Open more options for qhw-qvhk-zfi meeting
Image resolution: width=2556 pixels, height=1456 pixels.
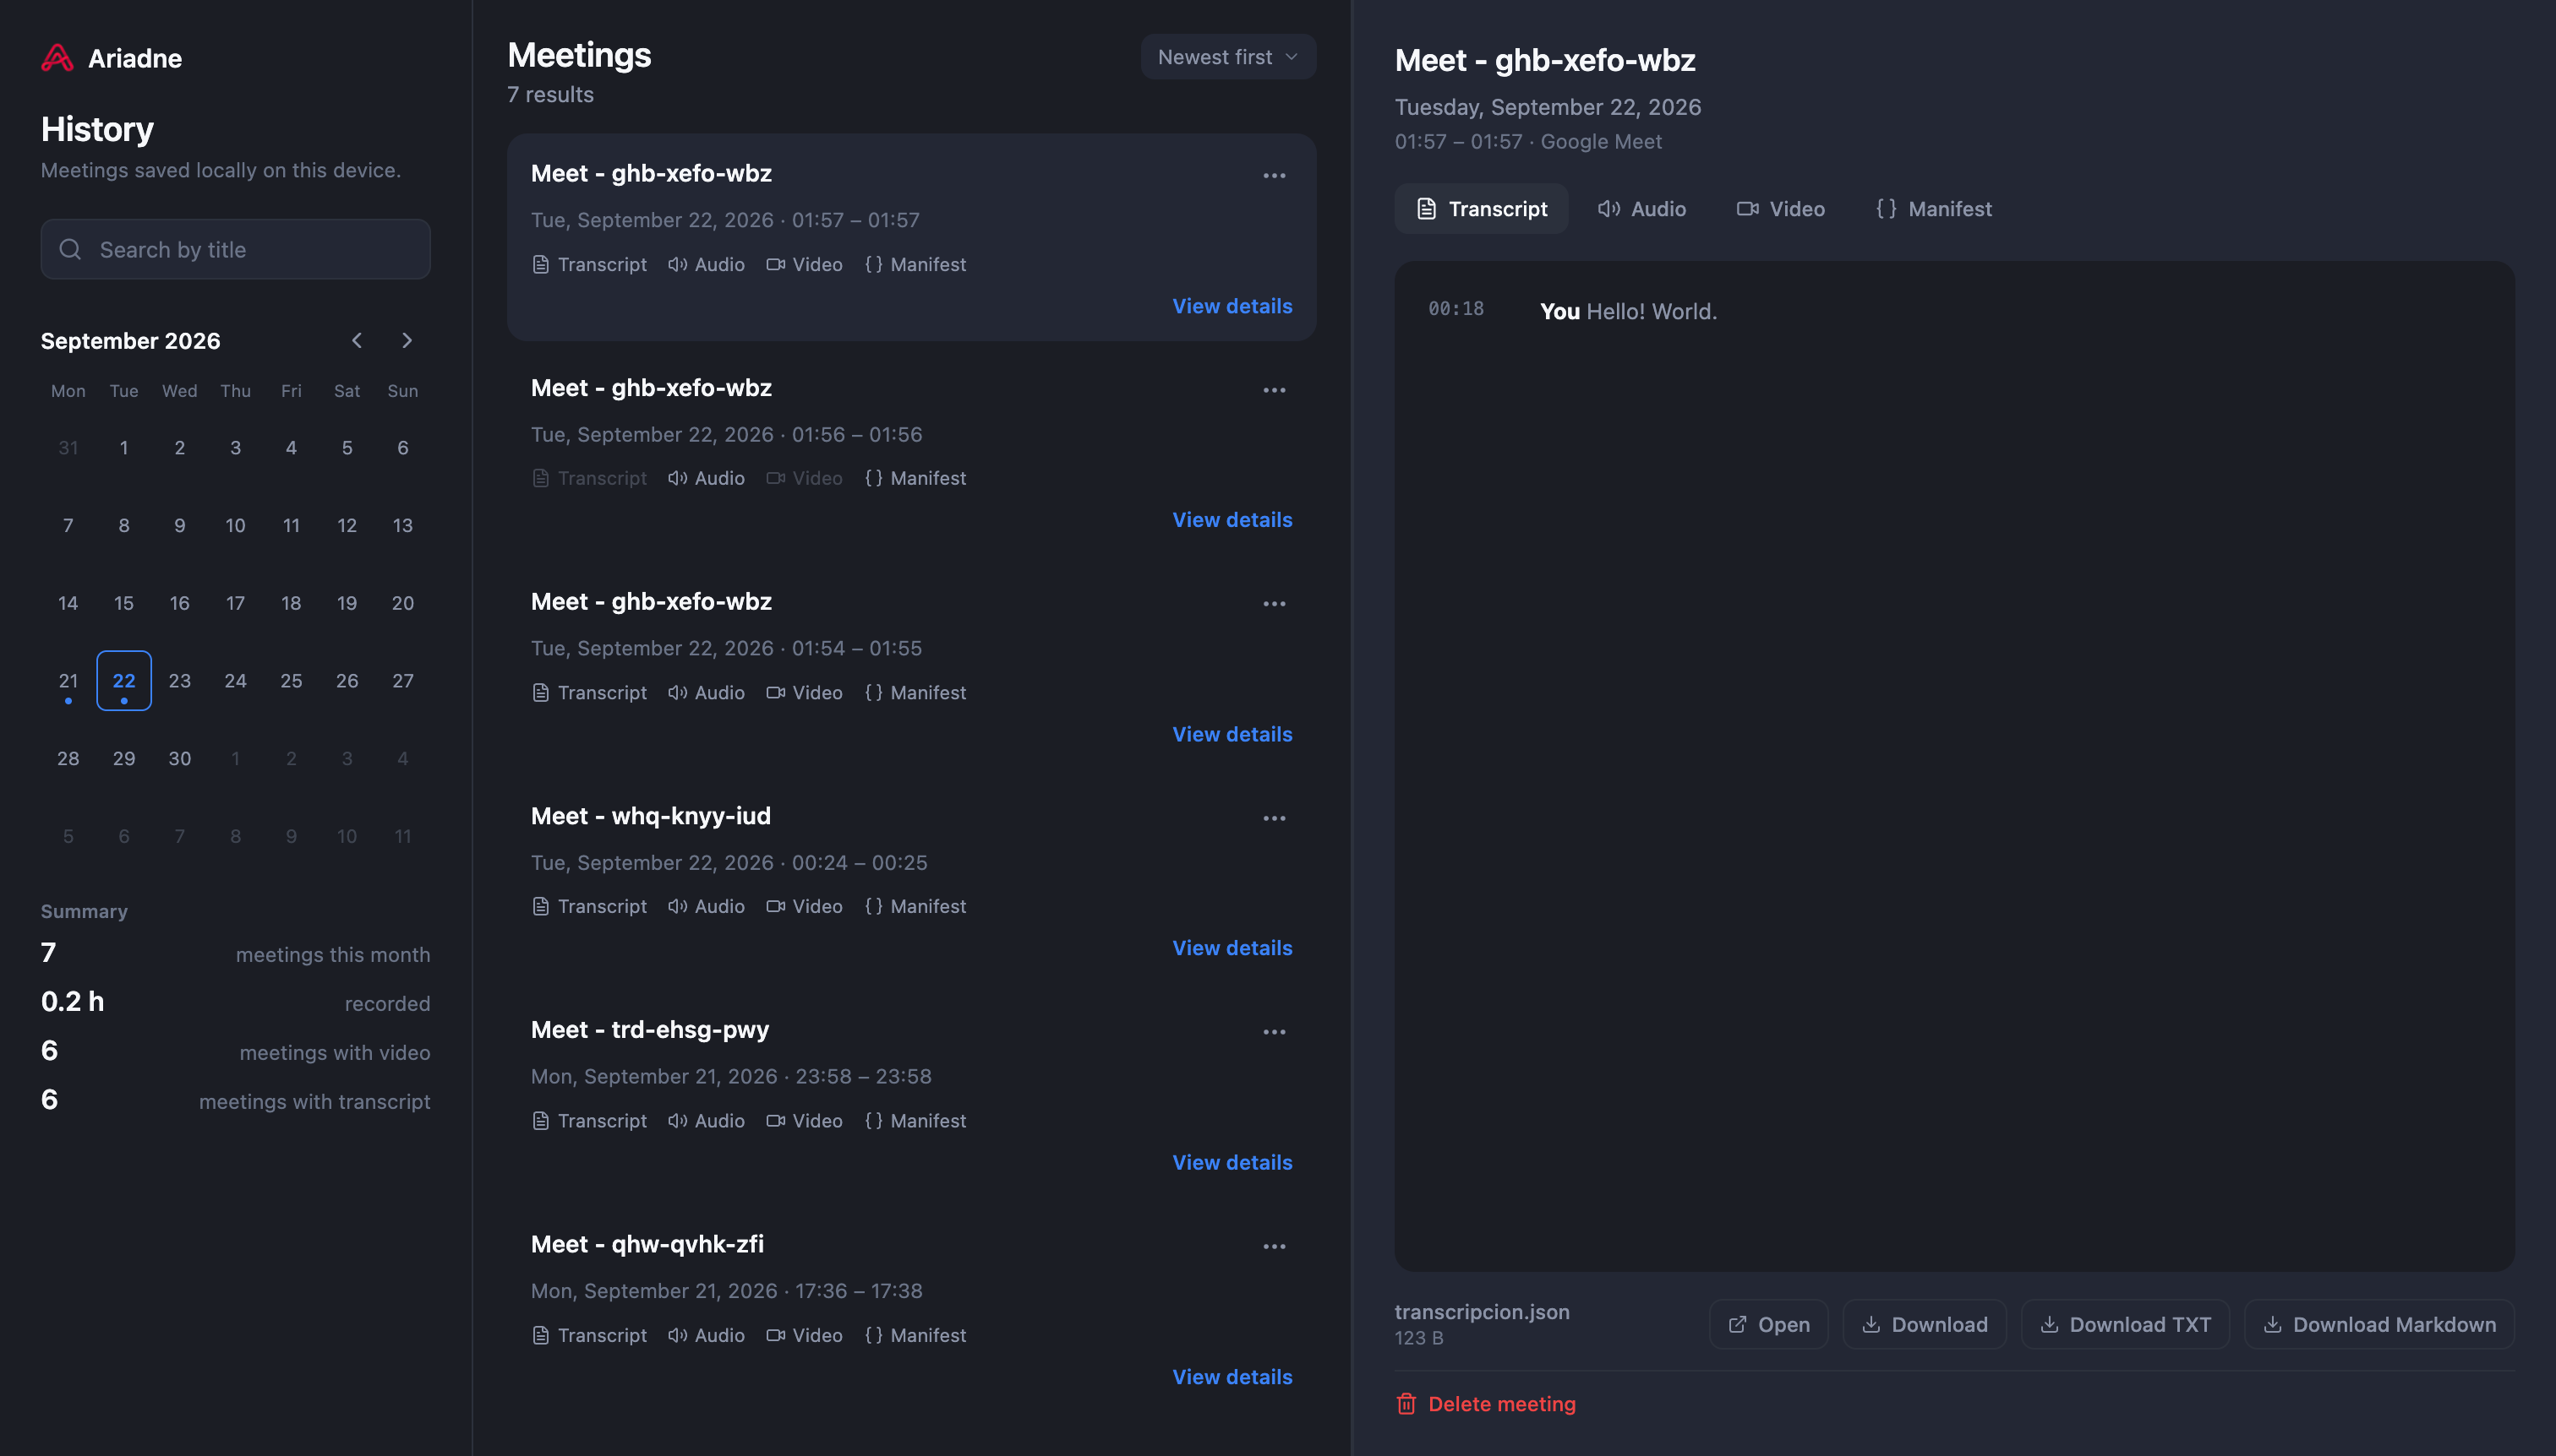1274,1247
